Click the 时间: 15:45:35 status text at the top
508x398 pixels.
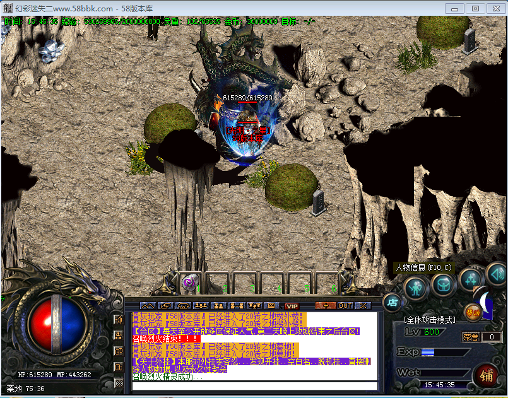coord(31,21)
